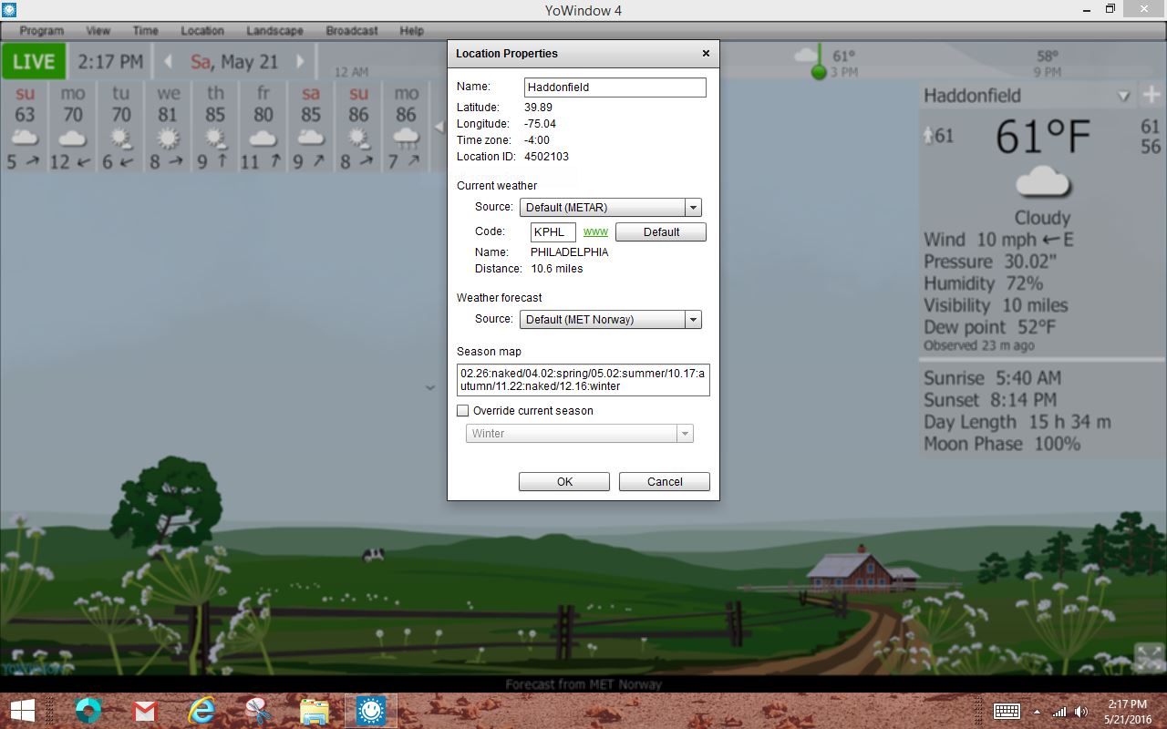1167x729 pixels.
Task: Click OK in Location Properties
Action: tap(563, 482)
